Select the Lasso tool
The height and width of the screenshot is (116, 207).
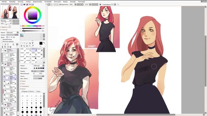24,43
